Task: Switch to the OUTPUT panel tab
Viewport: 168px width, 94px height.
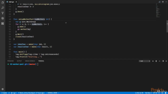Action: [19, 61]
